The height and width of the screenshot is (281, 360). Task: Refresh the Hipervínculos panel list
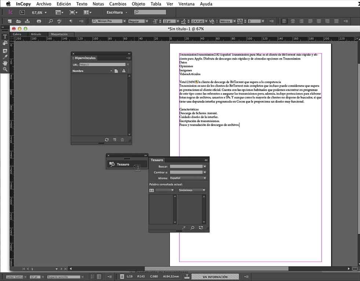(107, 140)
